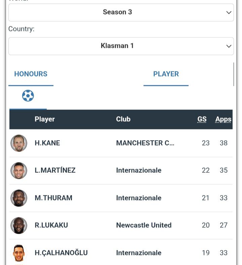
Task: Click Newcastle United club name
Action: 144,225
